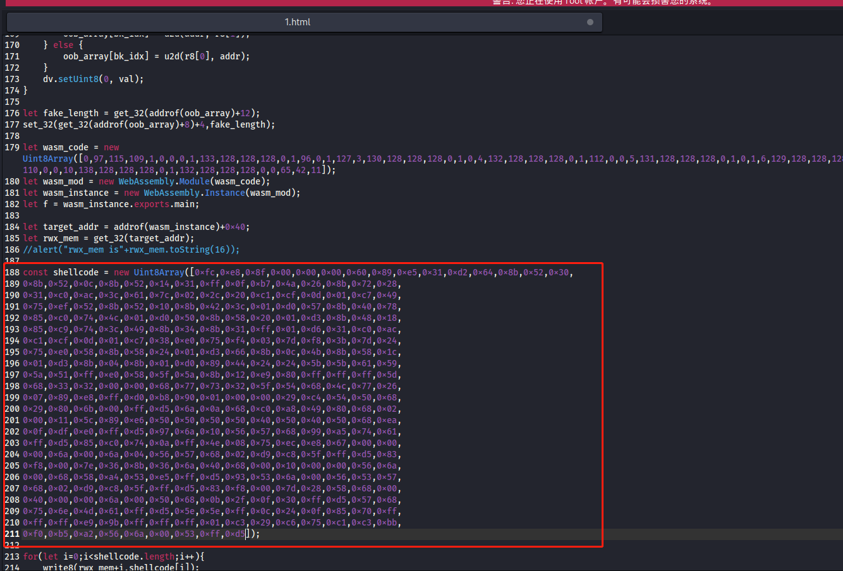
Task: Click line number 179 in the gutter
Action: (12, 147)
